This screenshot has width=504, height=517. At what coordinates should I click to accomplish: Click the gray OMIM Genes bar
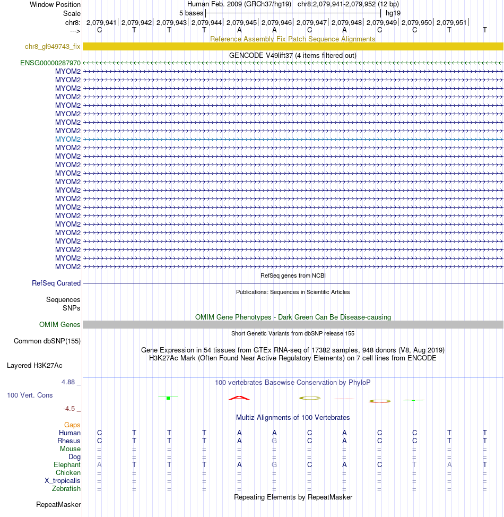coord(293,325)
